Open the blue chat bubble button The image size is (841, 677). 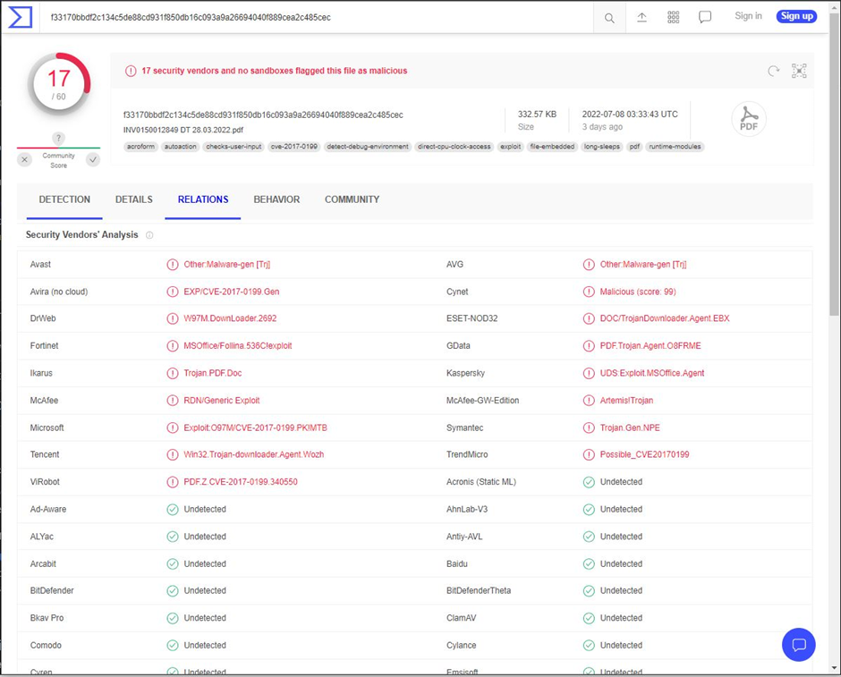[x=799, y=644]
